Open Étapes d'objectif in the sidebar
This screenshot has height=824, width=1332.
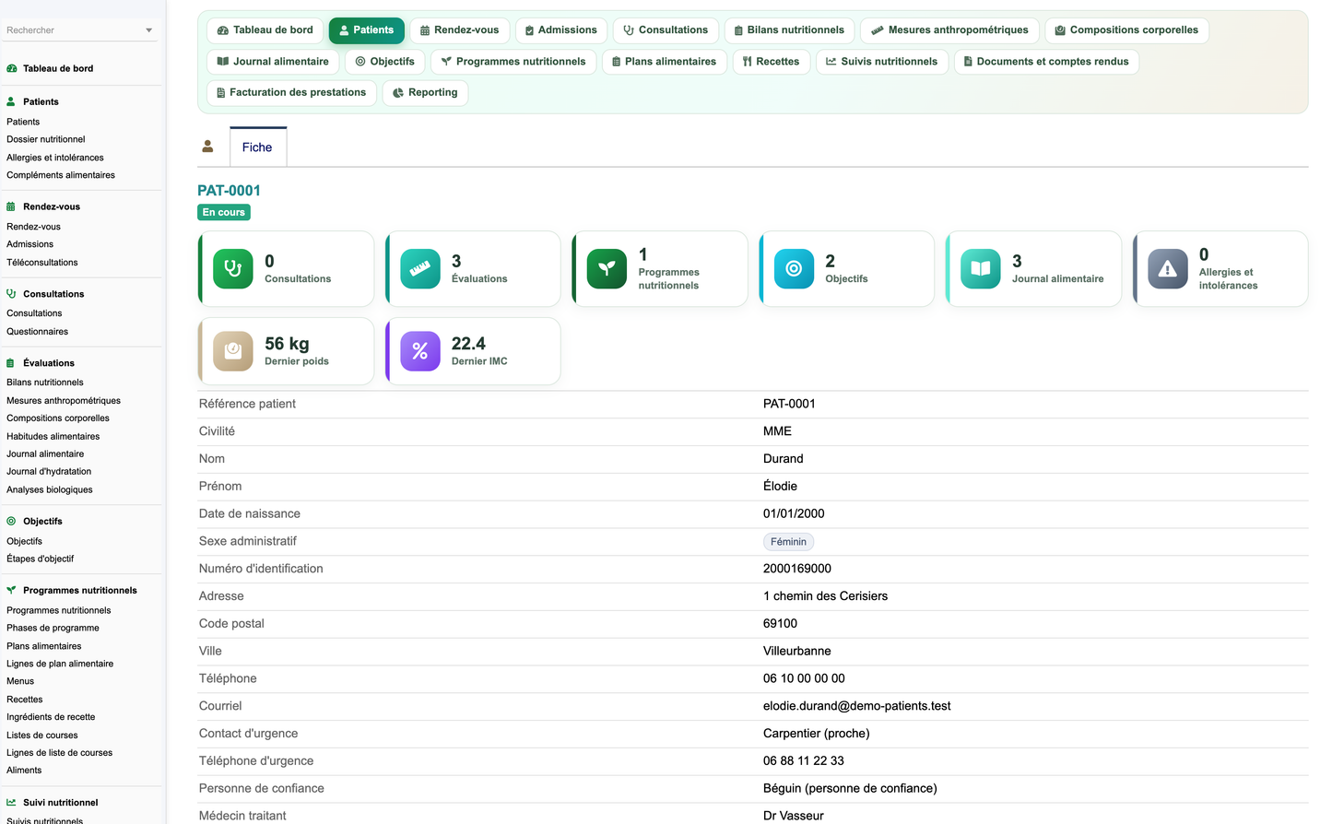(x=41, y=559)
